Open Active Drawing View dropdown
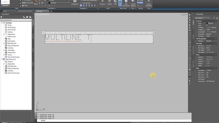This screenshot has width=219, height=123. coord(16,20)
